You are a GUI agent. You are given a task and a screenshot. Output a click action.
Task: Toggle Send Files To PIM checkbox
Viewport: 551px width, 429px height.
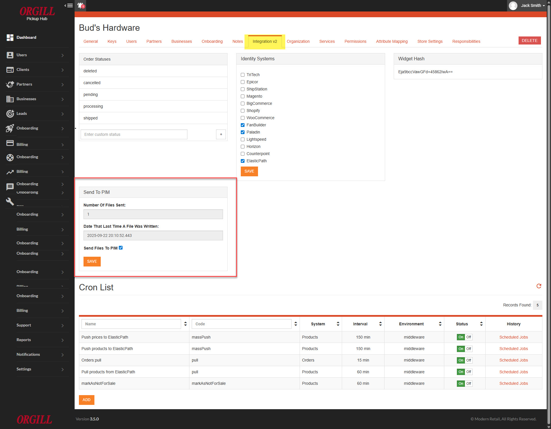click(121, 248)
